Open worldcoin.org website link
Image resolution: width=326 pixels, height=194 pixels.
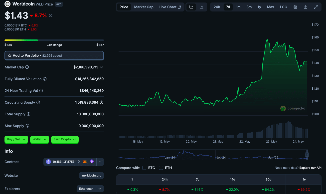tap(91, 176)
